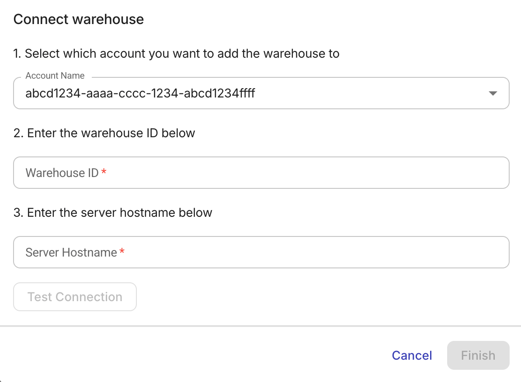Click the dropdown arrow next to the account name
Viewport: 521px width, 382px height.
click(493, 93)
